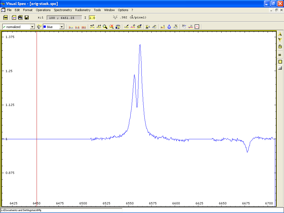Toggle the padlock lock icon
Image resolution: width=284 pixels, height=213 pixels.
click(x=280, y=46)
